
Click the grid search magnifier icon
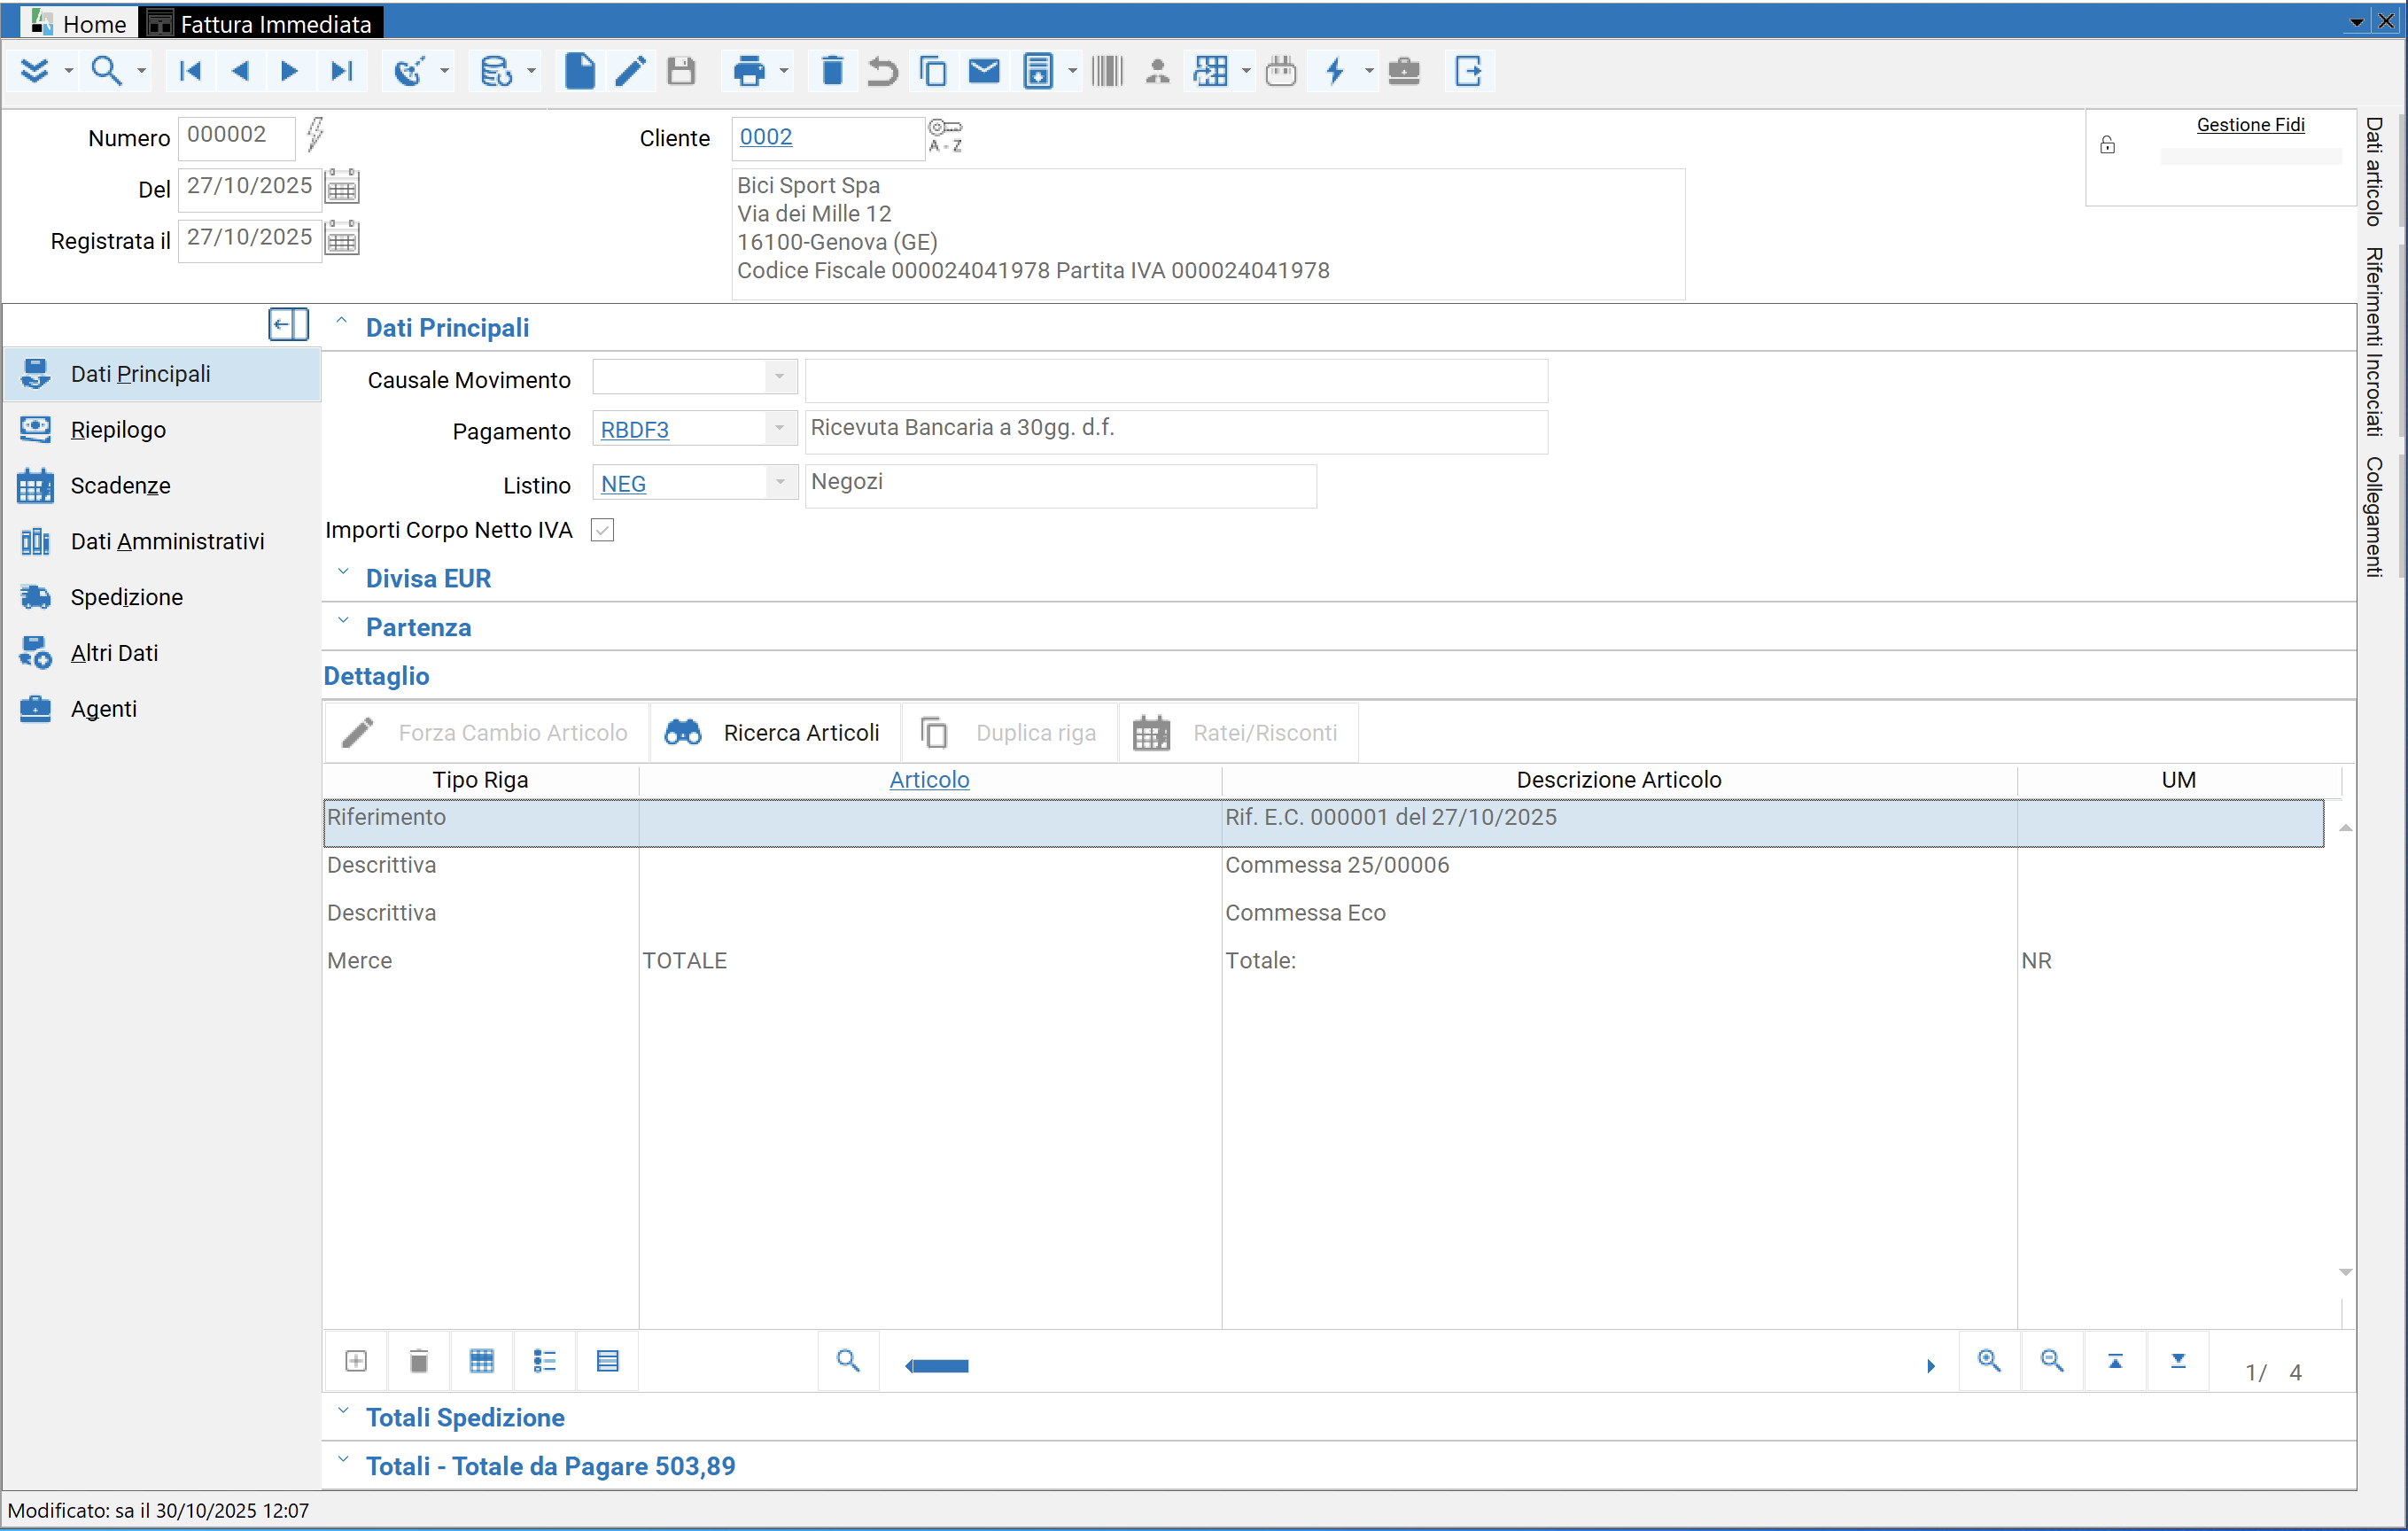848,1361
